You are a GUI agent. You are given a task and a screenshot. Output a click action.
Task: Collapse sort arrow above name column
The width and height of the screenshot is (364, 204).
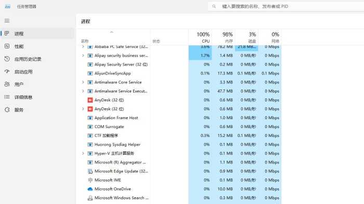pos(112,32)
